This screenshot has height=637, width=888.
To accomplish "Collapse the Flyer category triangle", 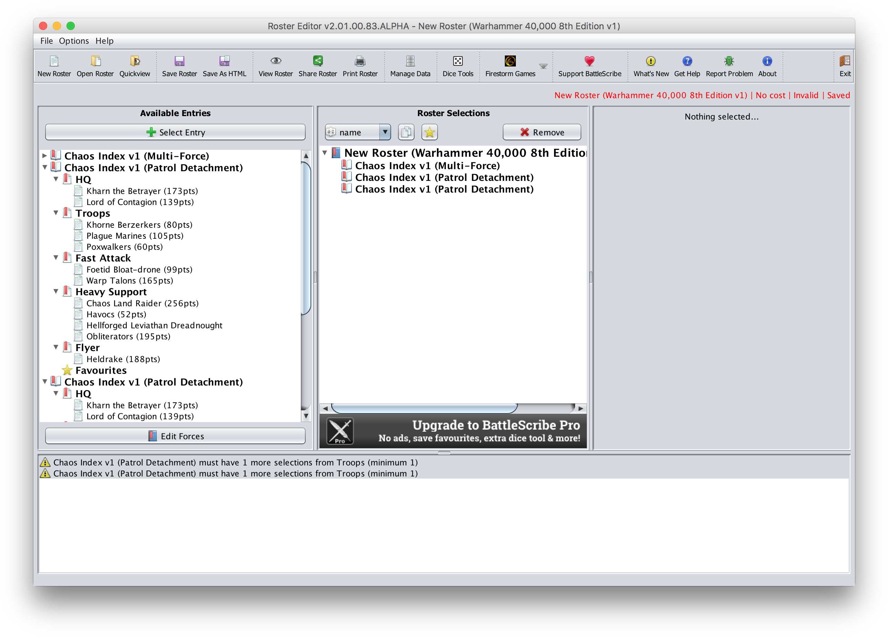I will 55,347.
